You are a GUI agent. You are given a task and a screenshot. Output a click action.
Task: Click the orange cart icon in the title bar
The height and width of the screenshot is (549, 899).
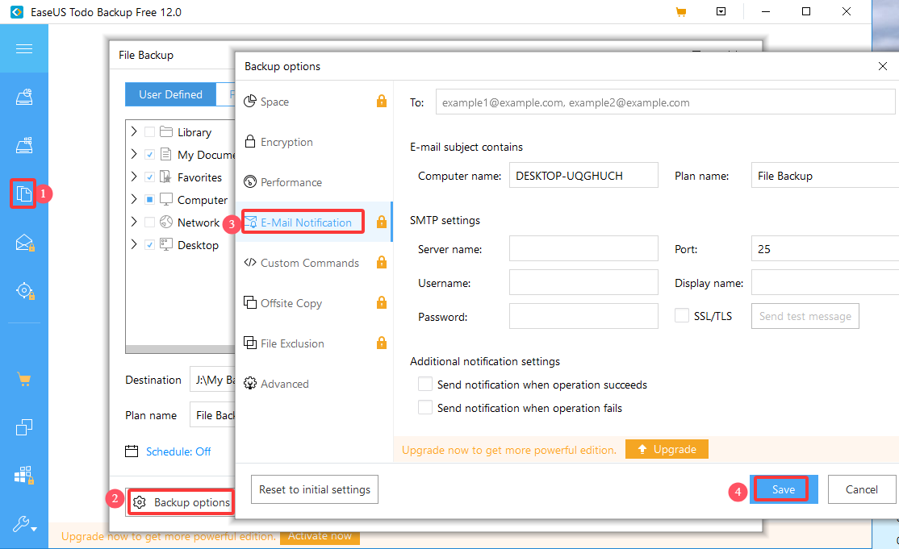click(x=681, y=12)
